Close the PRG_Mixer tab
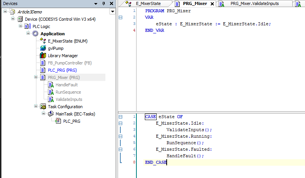The width and height of the screenshot is (305, 178). click(212, 4)
